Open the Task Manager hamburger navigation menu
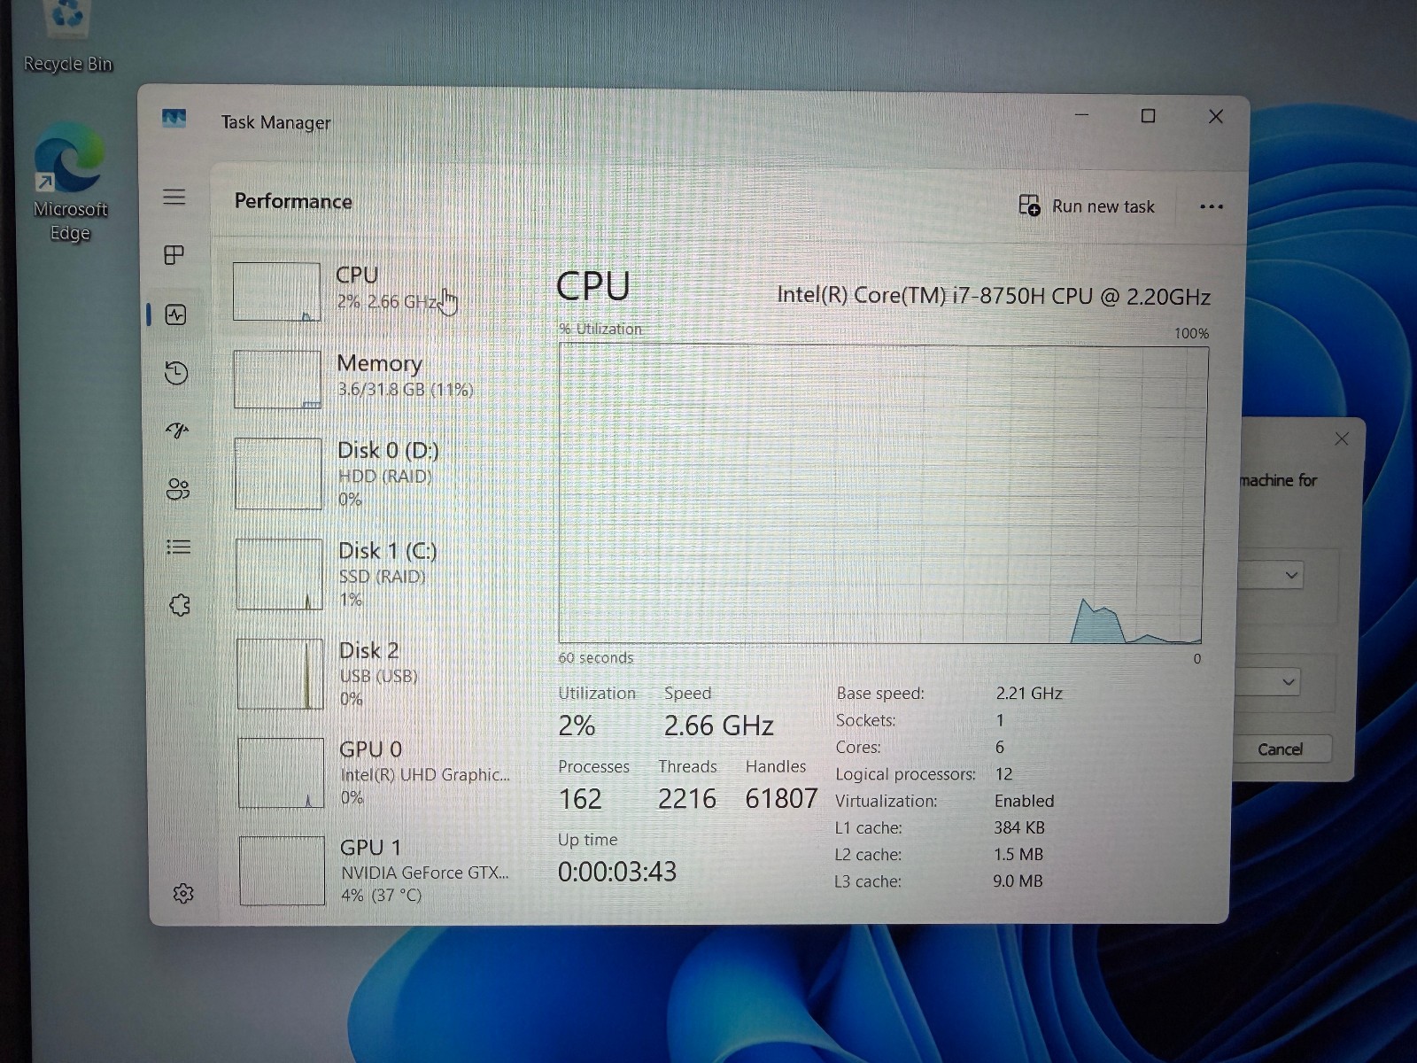Image resolution: width=1417 pixels, height=1063 pixels. point(174,197)
